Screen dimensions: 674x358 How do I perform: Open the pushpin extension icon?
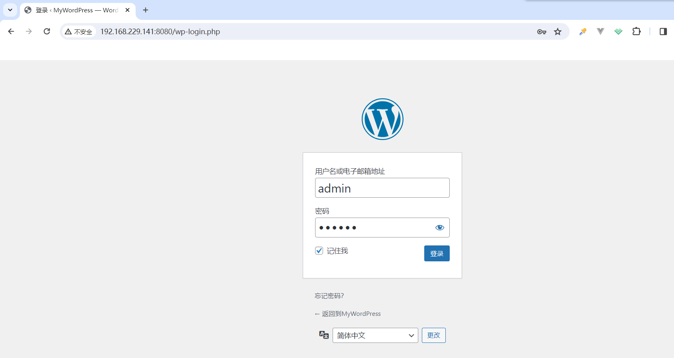point(583,31)
